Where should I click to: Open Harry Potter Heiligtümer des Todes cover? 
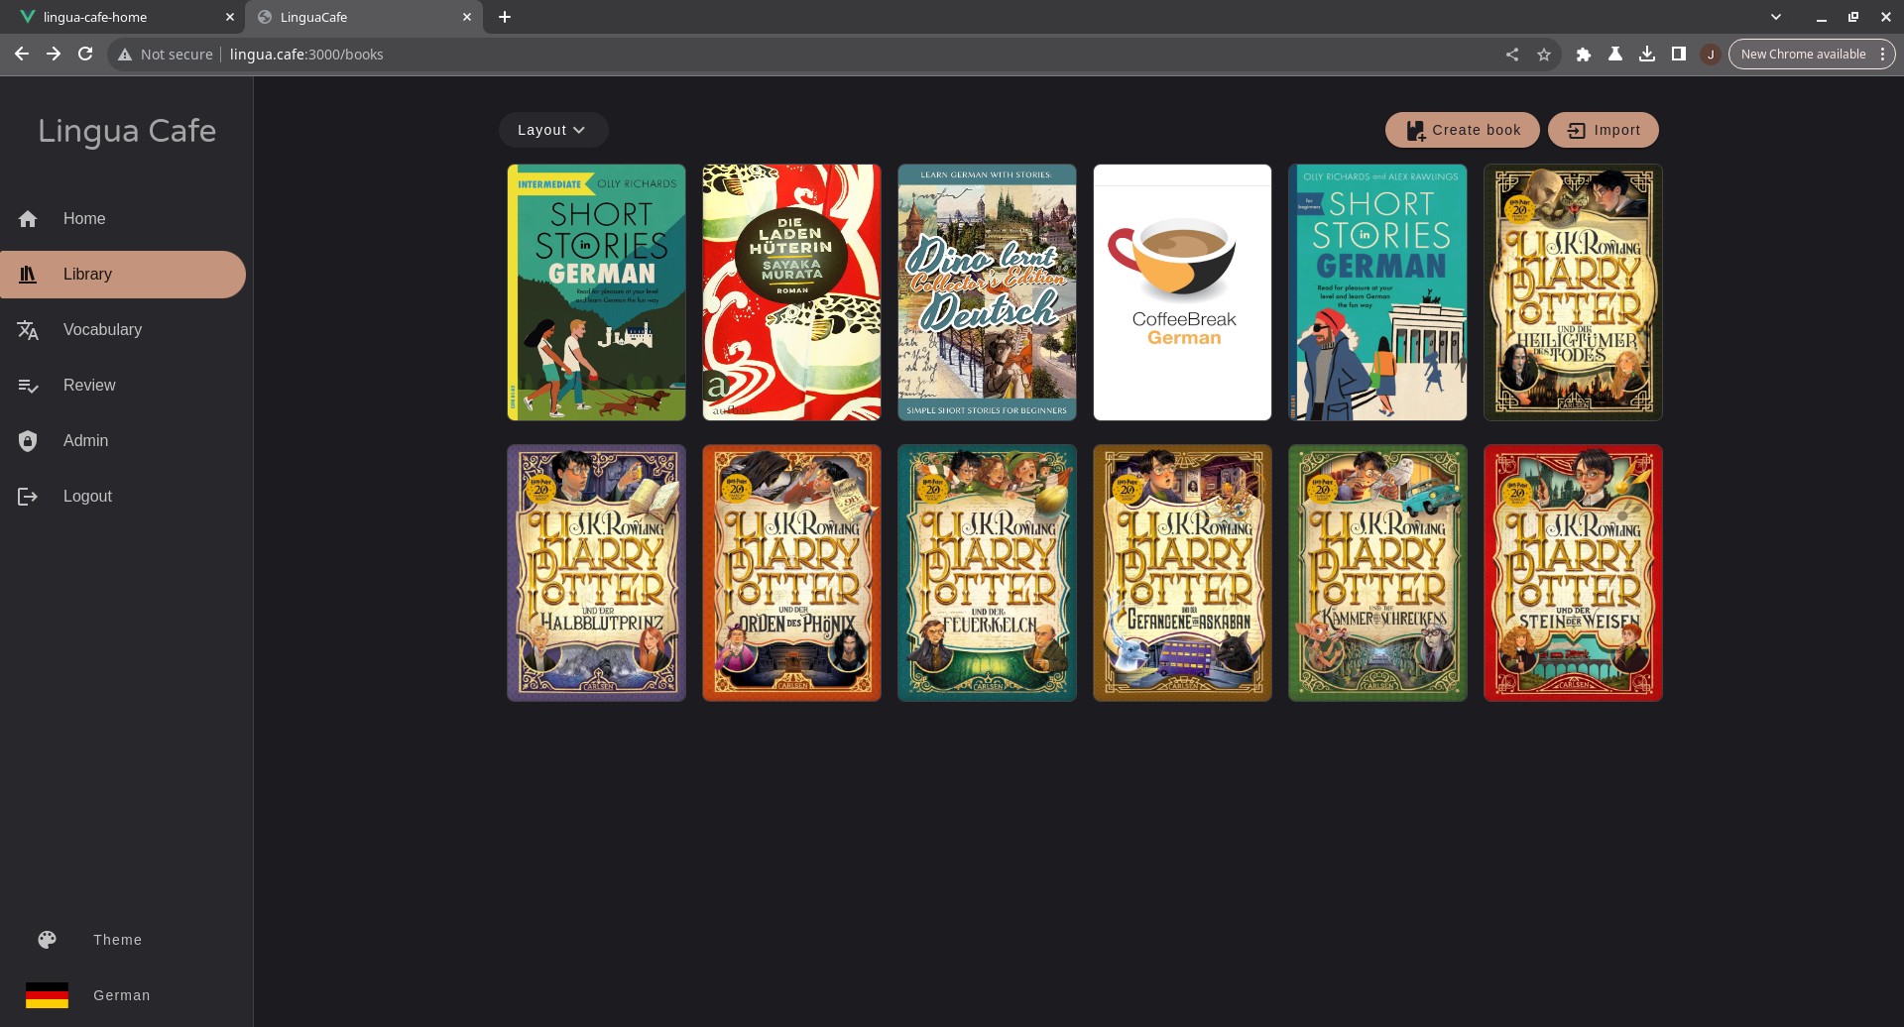(x=1573, y=292)
